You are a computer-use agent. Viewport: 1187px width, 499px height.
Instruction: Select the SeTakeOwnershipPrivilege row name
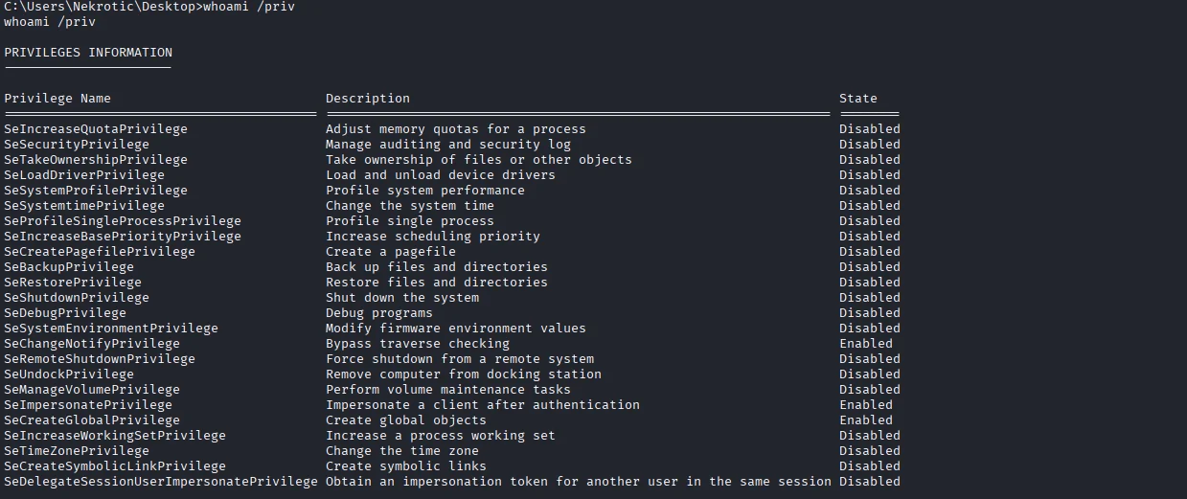click(96, 160)
